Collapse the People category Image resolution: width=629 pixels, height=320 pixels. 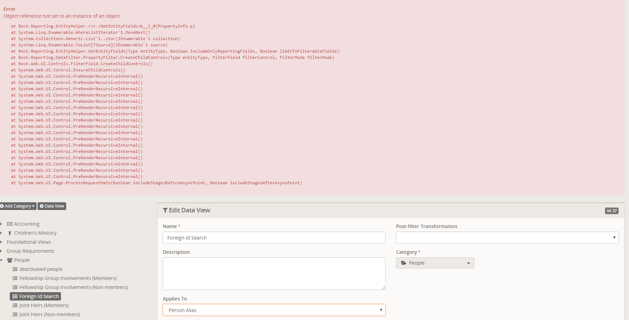coord(1,260)
